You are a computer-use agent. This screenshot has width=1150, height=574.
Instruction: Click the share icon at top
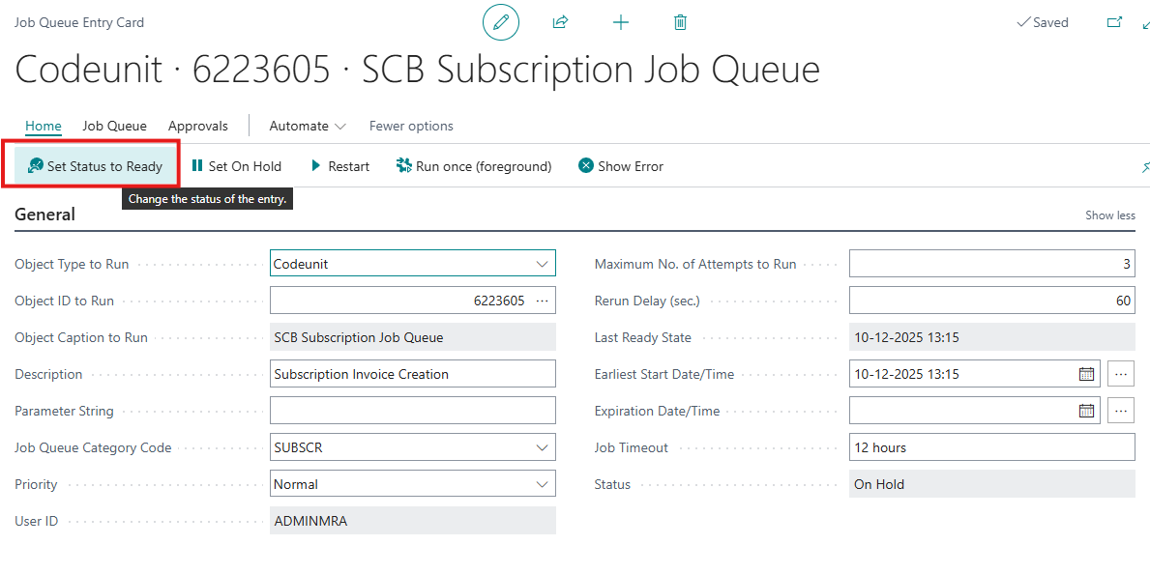560,22
